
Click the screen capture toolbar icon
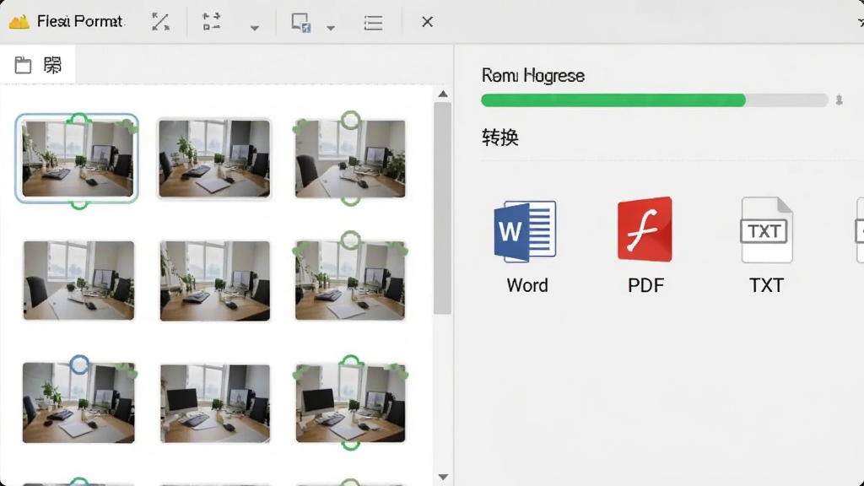301,23
